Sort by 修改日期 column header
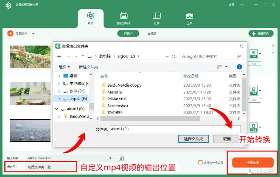This screenshot has width=280, height=177. (x=191, y=76)
